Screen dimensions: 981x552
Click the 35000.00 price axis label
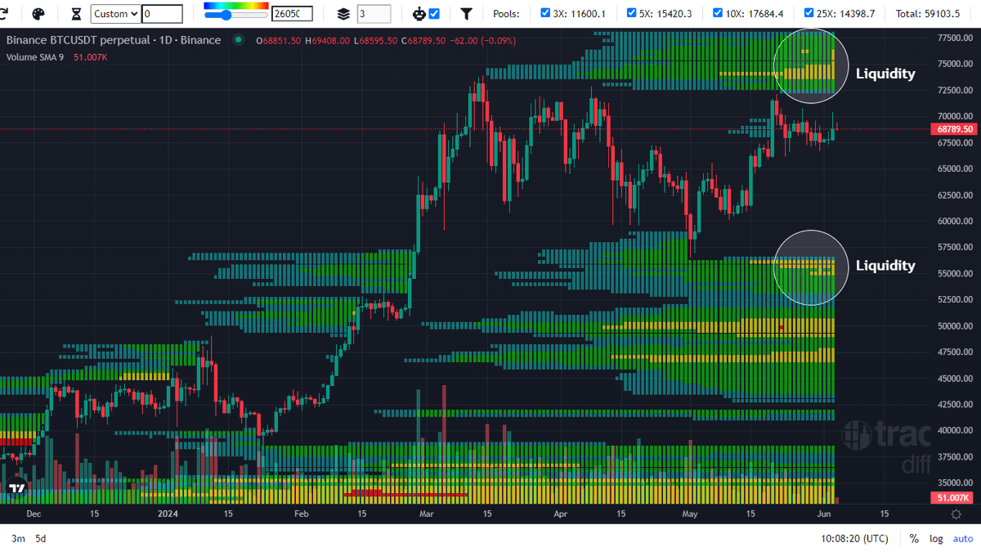(x=955, y=482)
